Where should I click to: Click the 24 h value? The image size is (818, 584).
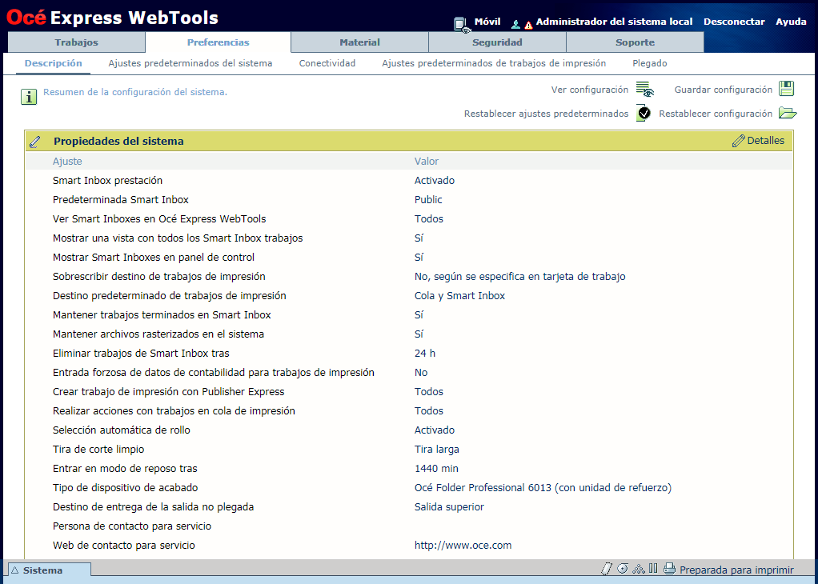[x=425, y=354]
